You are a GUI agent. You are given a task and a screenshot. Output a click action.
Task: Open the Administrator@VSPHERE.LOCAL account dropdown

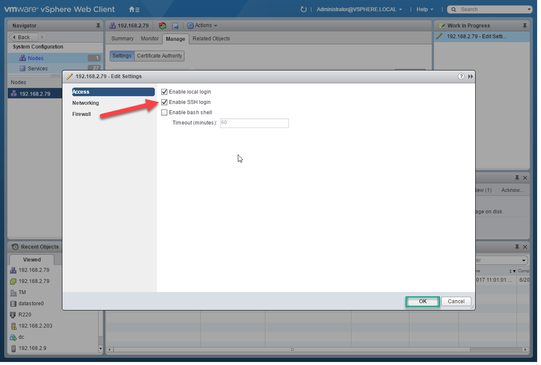tap(359, 9)
